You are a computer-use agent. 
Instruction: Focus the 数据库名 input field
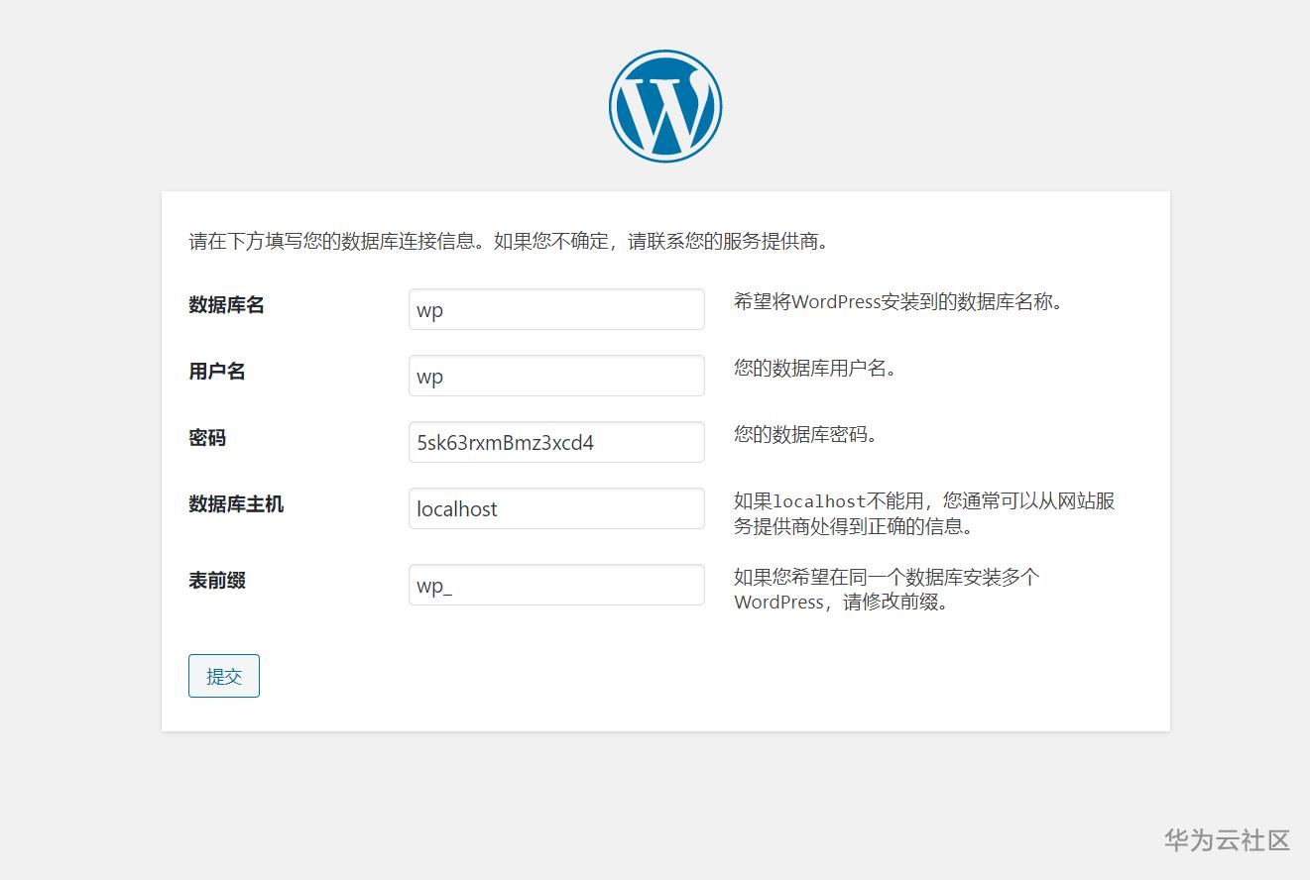click(556, 309)
